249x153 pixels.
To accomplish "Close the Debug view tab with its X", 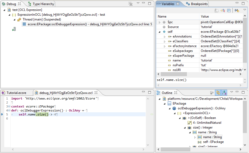I will (x=19, y=3).
